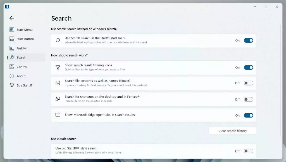Click 'Quickly filter to the type of item' description

[x=95, y=70]
